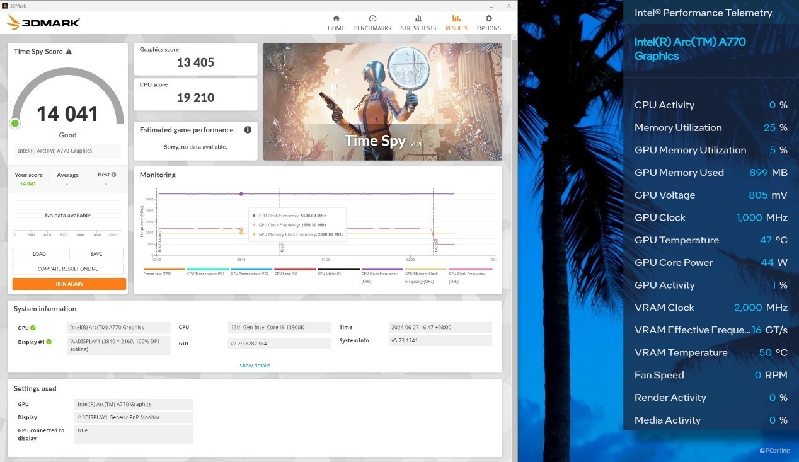This screenshot has height=462, width=799.
Task: Click the green dot on score gauge
Action: coord(15,123)
